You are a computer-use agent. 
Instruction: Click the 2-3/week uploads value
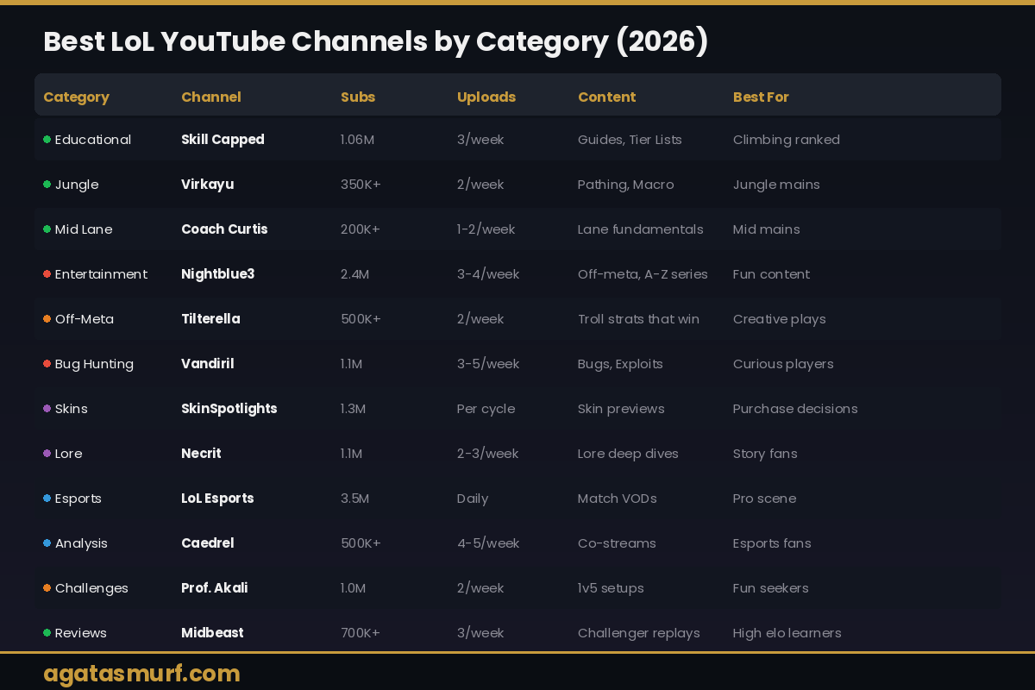click(487, 454)
